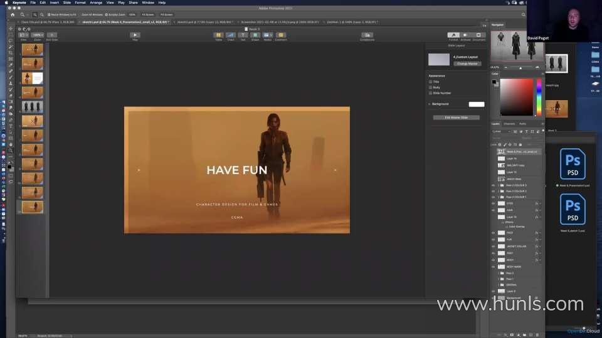Viewport: 602px width, 338px height.
Task: Toggle Scrubby Zoom checkbox
Action: [x=107, y=14]
